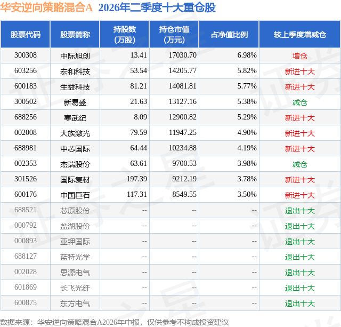The width and height of the screenshot is (341, 327).
Task: Open the 中芯国际 stock name
Action: click(x=75, y=149)
